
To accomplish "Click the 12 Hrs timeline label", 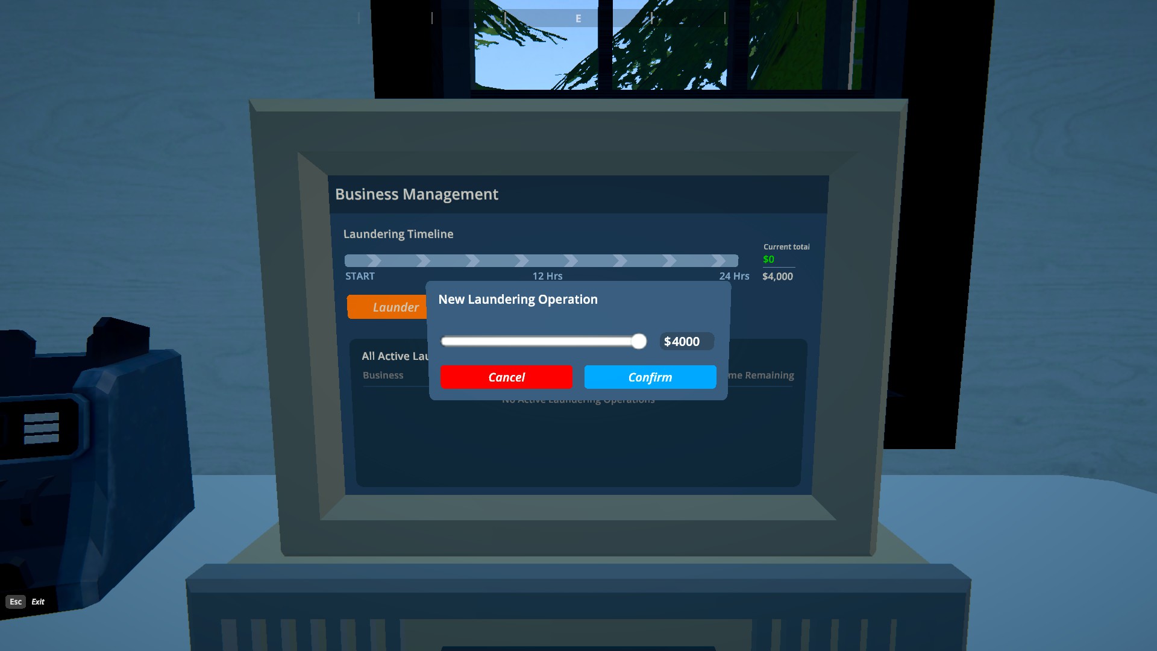I will 547,276.
